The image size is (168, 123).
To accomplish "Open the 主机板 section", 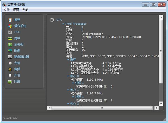I will 19,45.
